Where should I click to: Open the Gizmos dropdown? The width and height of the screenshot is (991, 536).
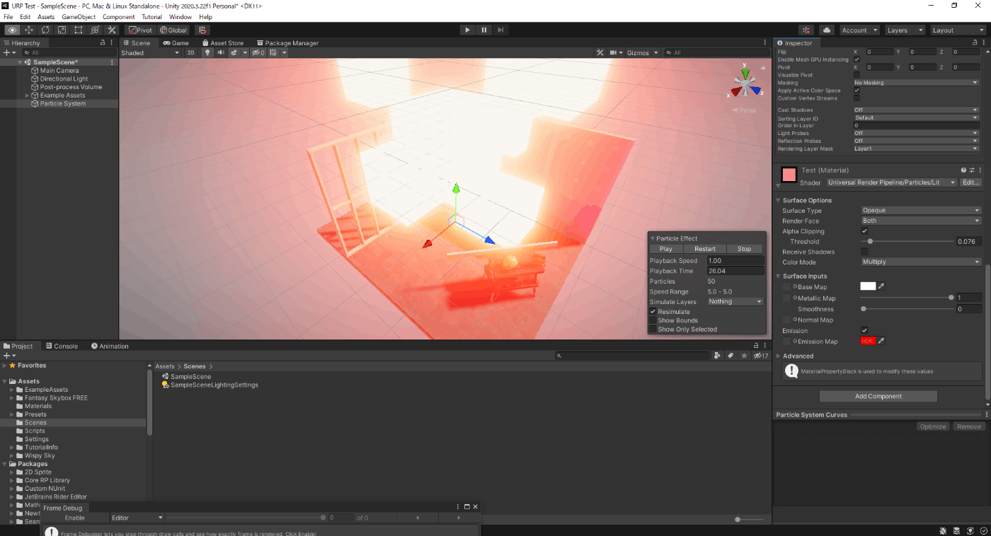[x=642, y=53]
